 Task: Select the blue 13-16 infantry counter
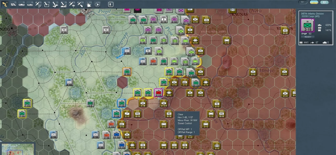point(122,145)
